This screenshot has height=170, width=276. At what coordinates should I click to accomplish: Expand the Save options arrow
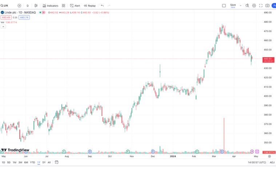tap(240, 6)
